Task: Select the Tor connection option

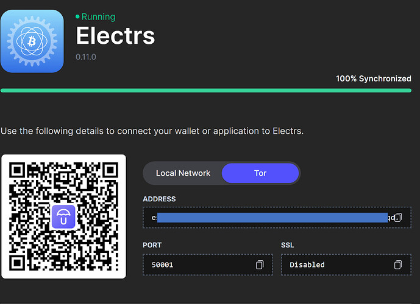Action: 260,173
